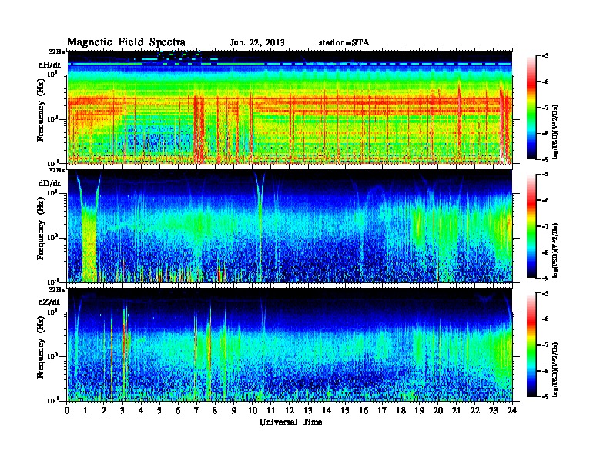Click hour 24 on the time axis
The image size is (610, 471).
click(512, 410)
